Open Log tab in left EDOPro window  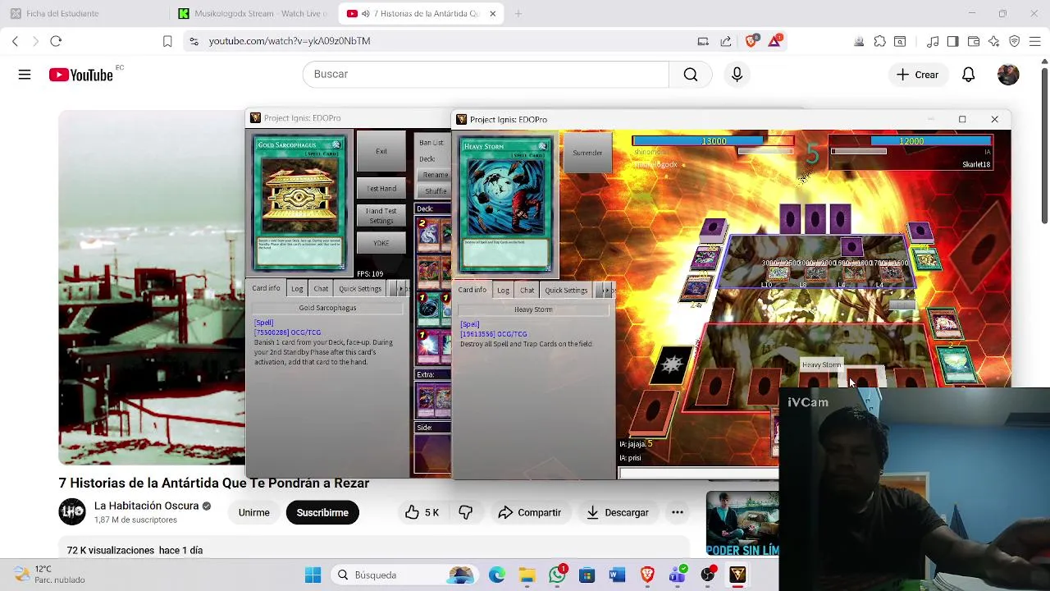coord(297,288)
